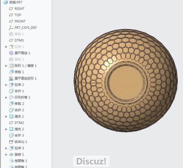The height and width of the screenshot is (168, 183).
Task: Expand the 阵列 1 / 偏移 1 node
Action: pyautogui.click(x=6, y=66)
